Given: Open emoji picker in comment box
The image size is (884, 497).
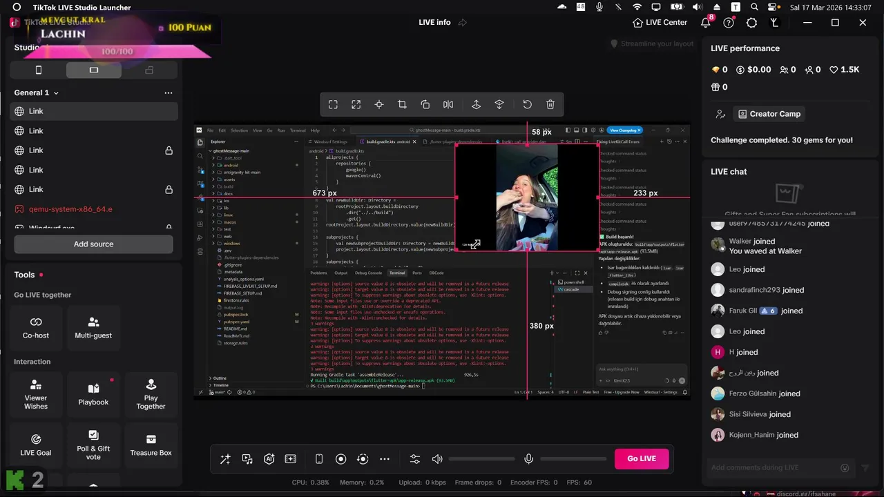Looking at the screenshot, I should tap(845, 468).
